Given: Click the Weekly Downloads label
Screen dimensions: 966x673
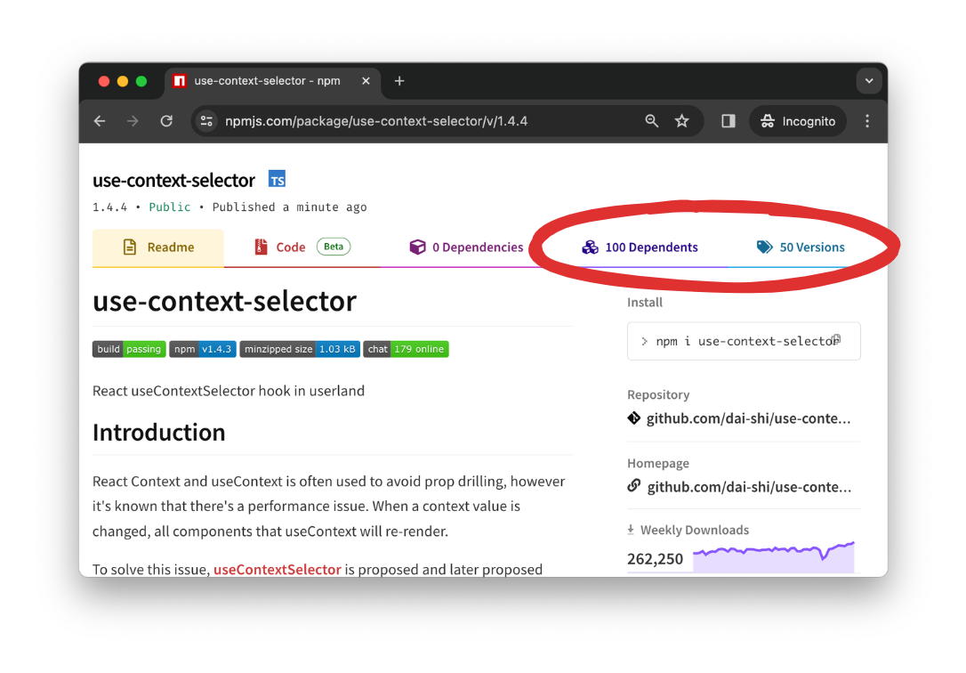Looking at the screenshot, I should point(695,530).
